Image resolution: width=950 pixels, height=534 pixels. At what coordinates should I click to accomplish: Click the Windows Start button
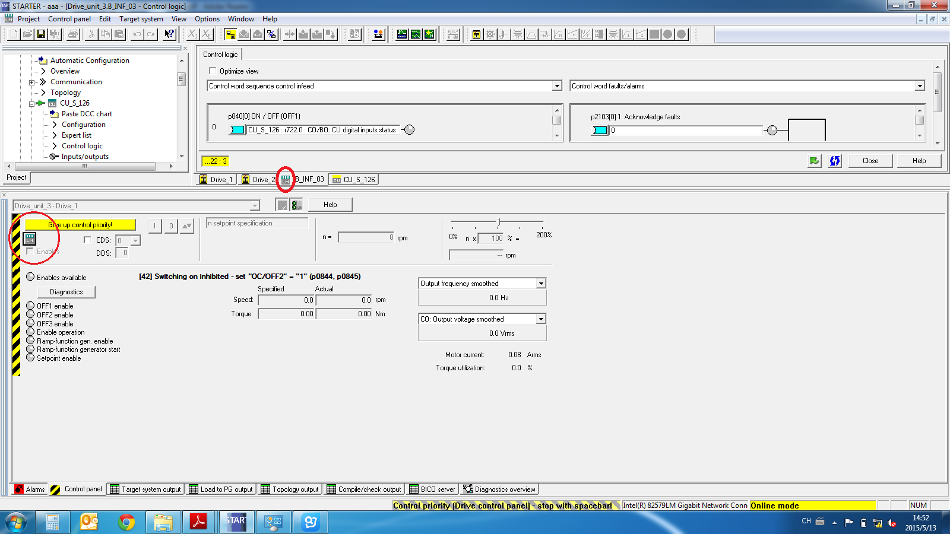[x=16, y=522]
